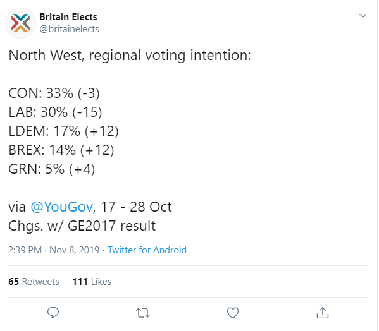
Task: Click the CON: 33% (-3) line
Action: point(54,93)
